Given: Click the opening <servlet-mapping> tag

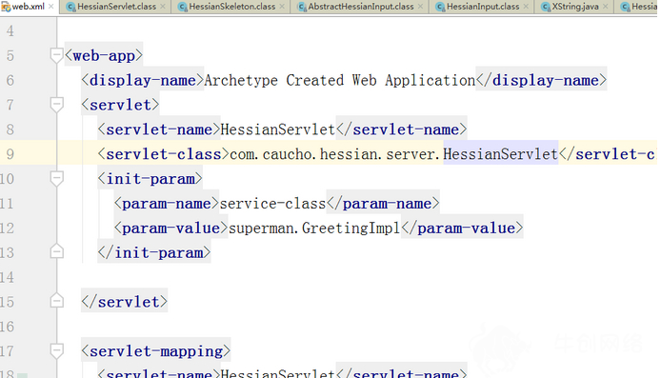Looking at the screenshot, I should [155, 351].
